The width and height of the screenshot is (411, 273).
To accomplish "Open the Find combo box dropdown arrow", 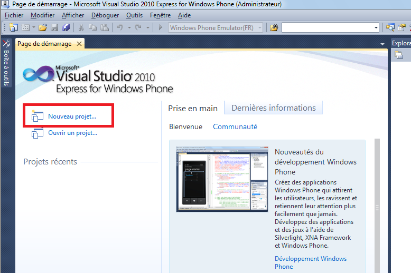I will point(376,27).
